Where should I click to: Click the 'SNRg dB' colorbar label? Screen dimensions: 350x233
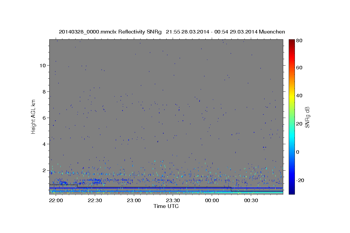(307, 117)
